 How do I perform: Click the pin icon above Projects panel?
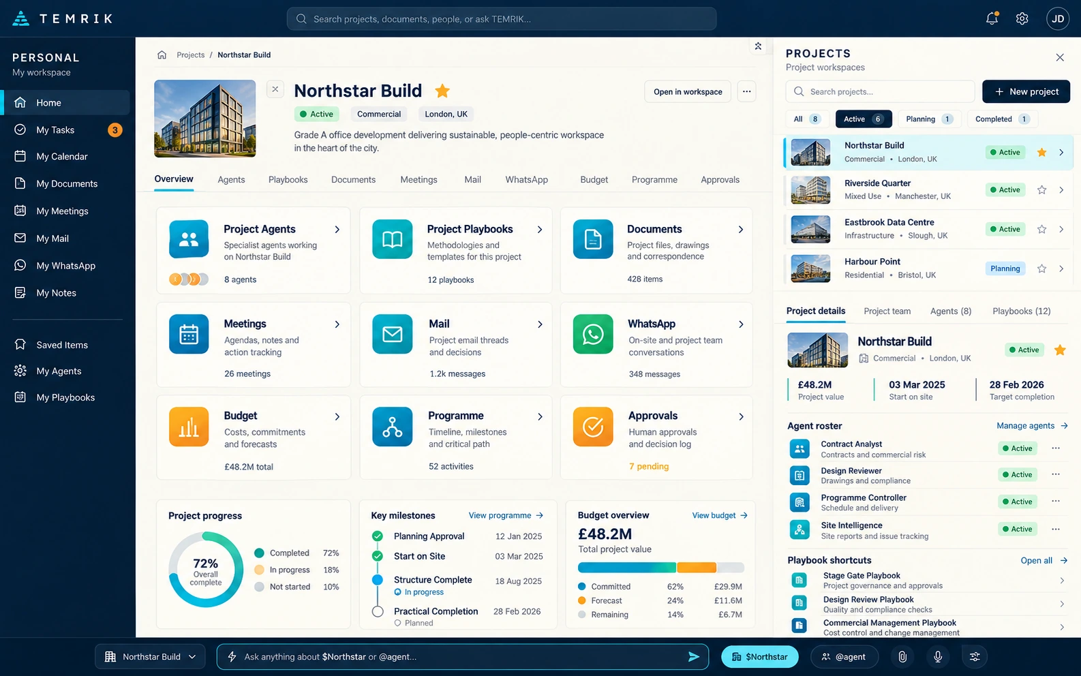758,46
